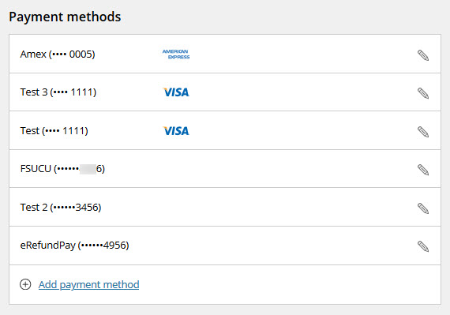Viewport: 450px width, 315px height.
Task: Select the Test 3 (•••• 1111) label
Action: point(58,92)
